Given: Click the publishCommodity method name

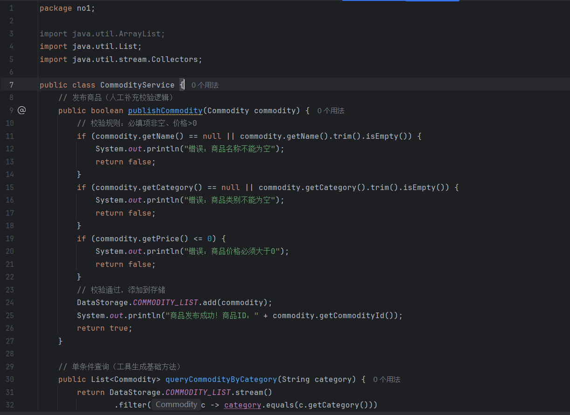Looking at the screenshot, I should coord(165,111).
